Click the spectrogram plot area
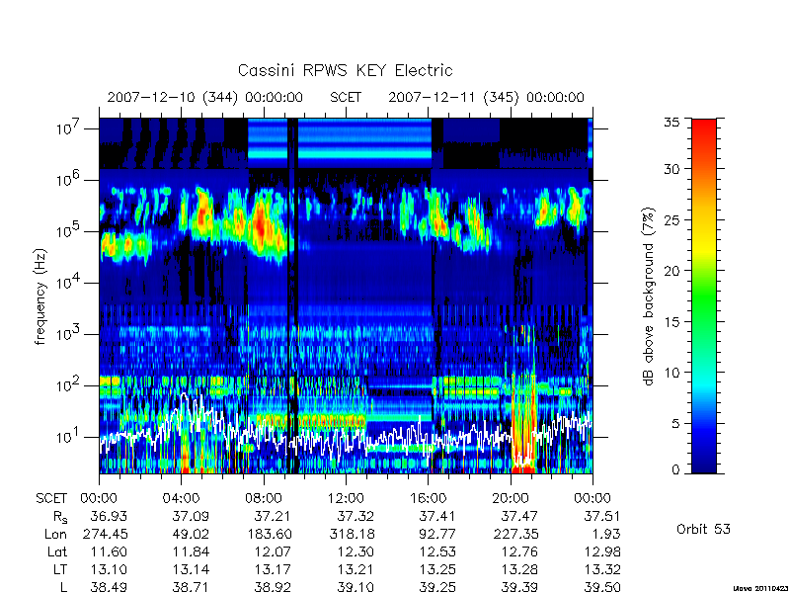 pyautogui.click(x=346, y=296)
